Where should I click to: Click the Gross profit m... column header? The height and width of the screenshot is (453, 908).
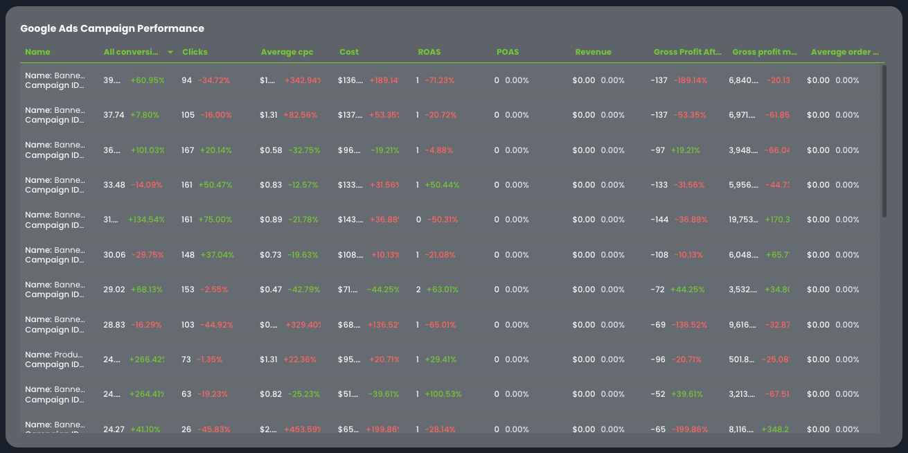(x=765, y=52)
